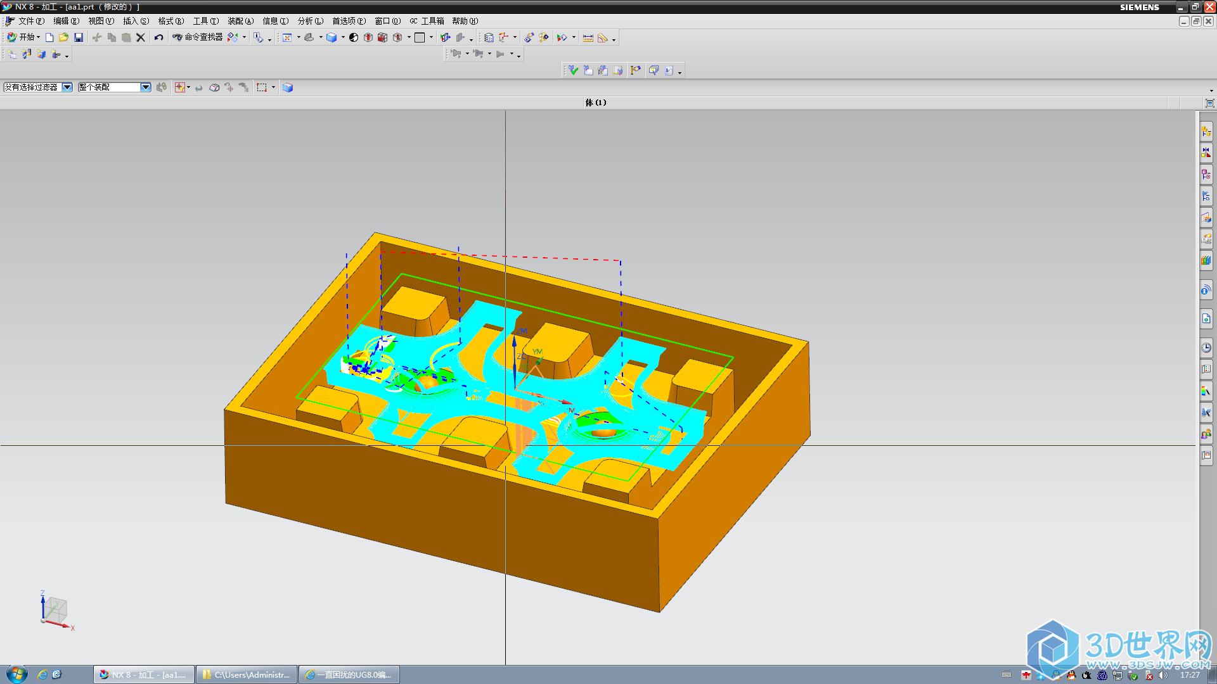The image size is (1217, 684).
Task: Click the Fit view icon
Action: click(287, 37)
